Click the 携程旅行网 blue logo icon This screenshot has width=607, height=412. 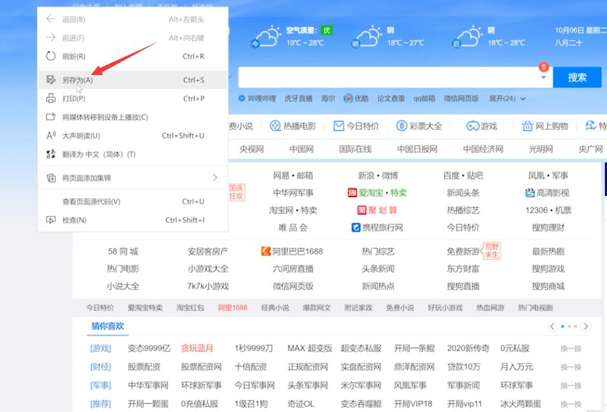point(356,227)
